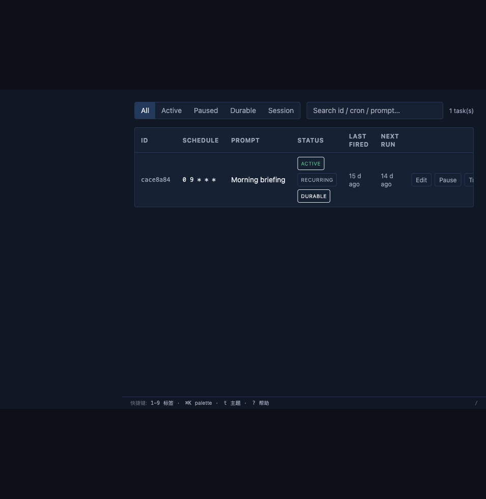This screenshot has width=486, height=499.
Task: Filter by the Session tab
Action: click(281, 110)
